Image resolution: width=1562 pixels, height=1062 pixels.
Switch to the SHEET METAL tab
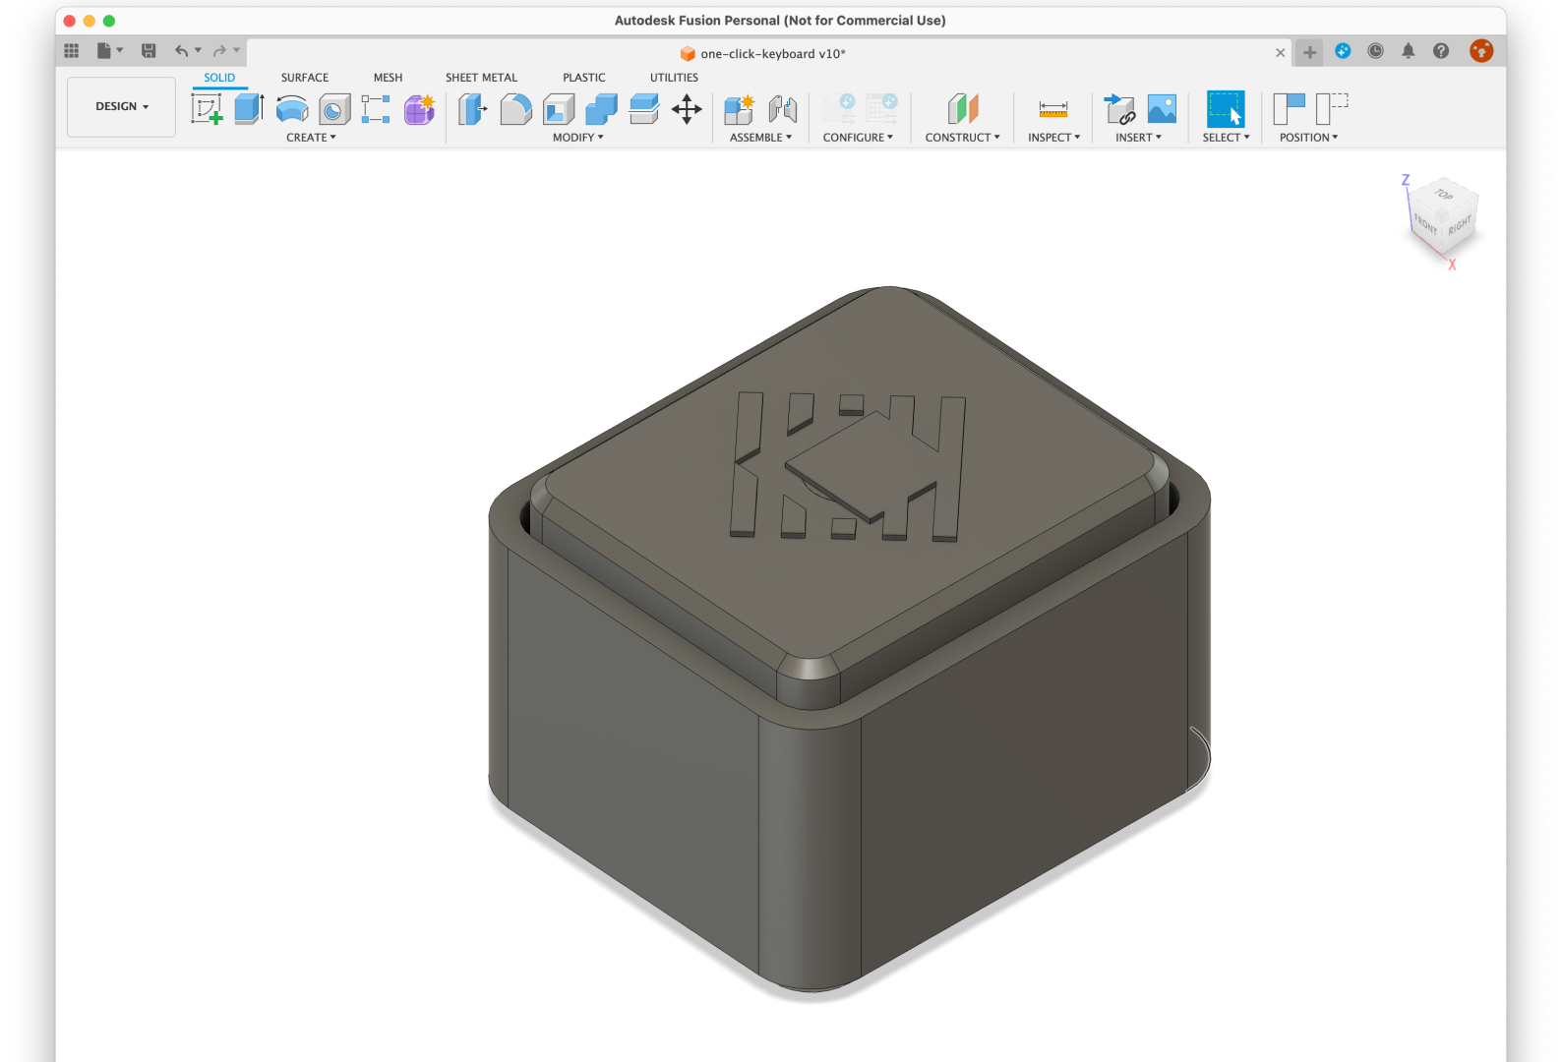click(x=481, y=78)
